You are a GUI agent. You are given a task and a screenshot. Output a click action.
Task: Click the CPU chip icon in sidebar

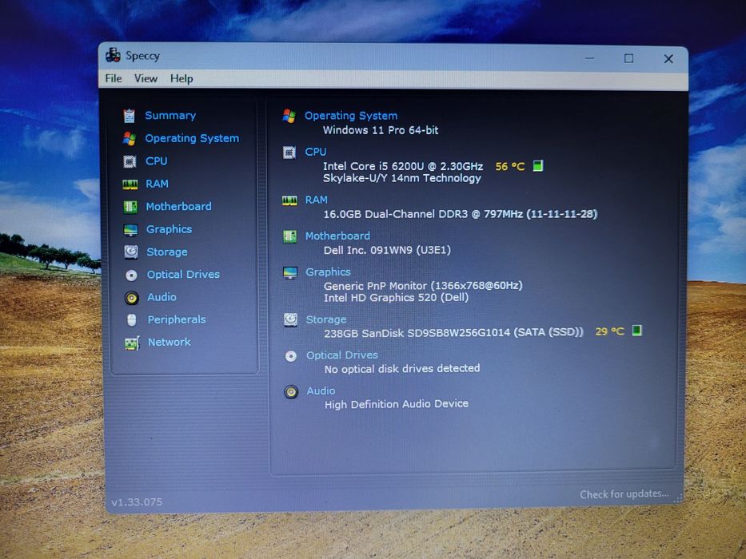(x=130, y=161)
